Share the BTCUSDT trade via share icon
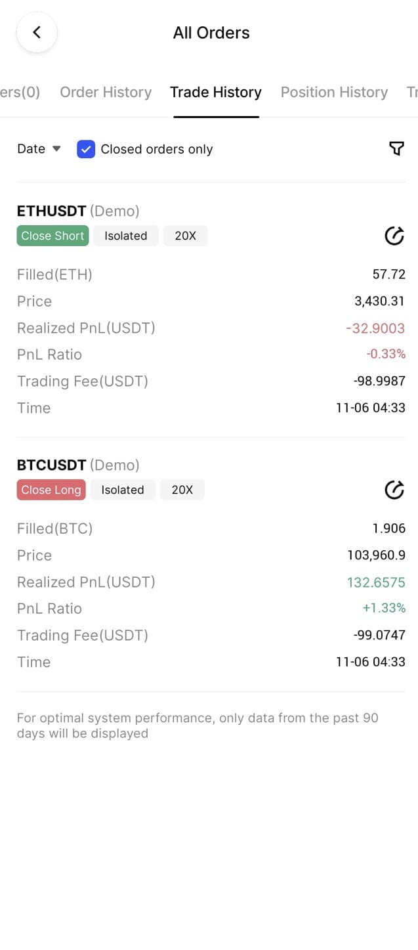Image resolution: width=418 pixels, height=950 pixels. 394,490
